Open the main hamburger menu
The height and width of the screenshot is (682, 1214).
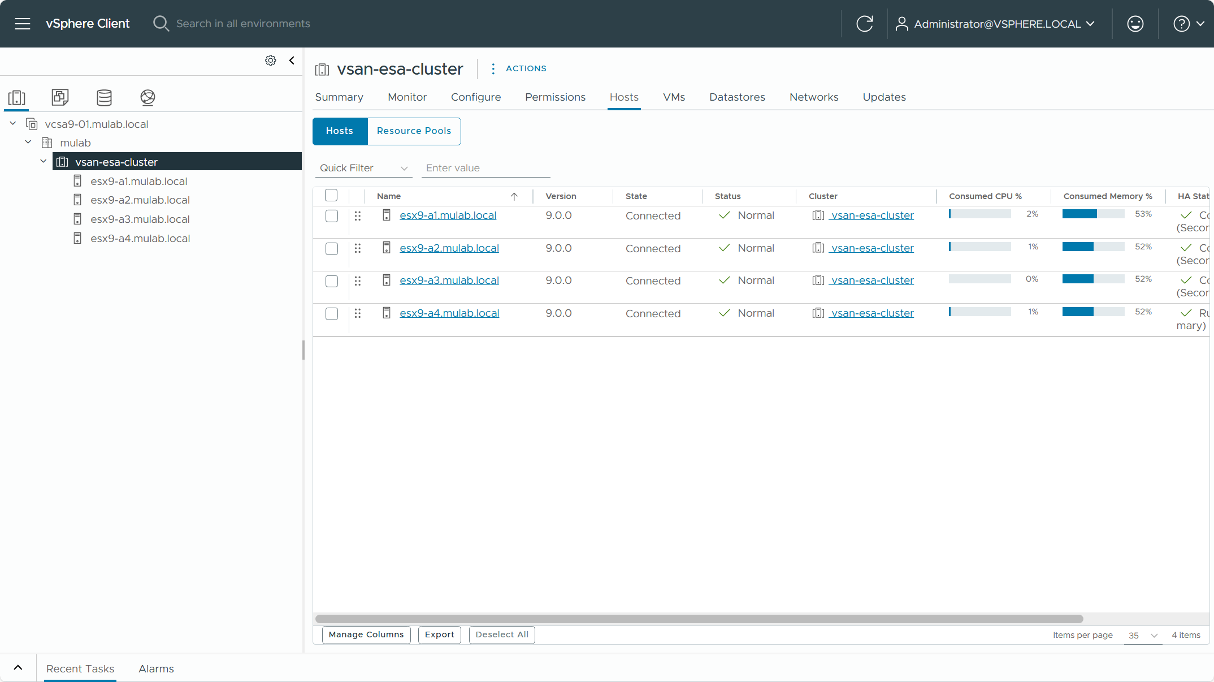[23, 24]
